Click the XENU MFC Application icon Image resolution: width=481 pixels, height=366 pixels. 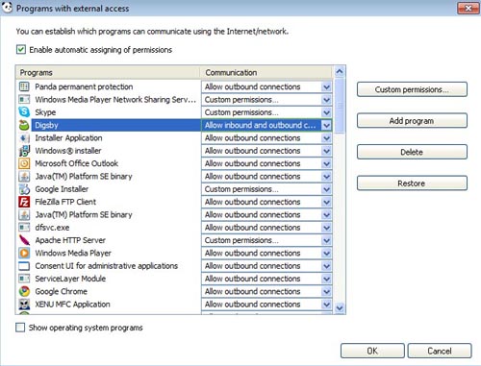(x=24, y=305)
